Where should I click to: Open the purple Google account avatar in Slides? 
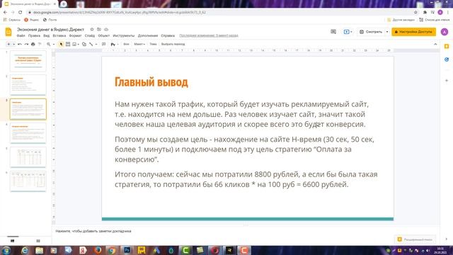445,32
